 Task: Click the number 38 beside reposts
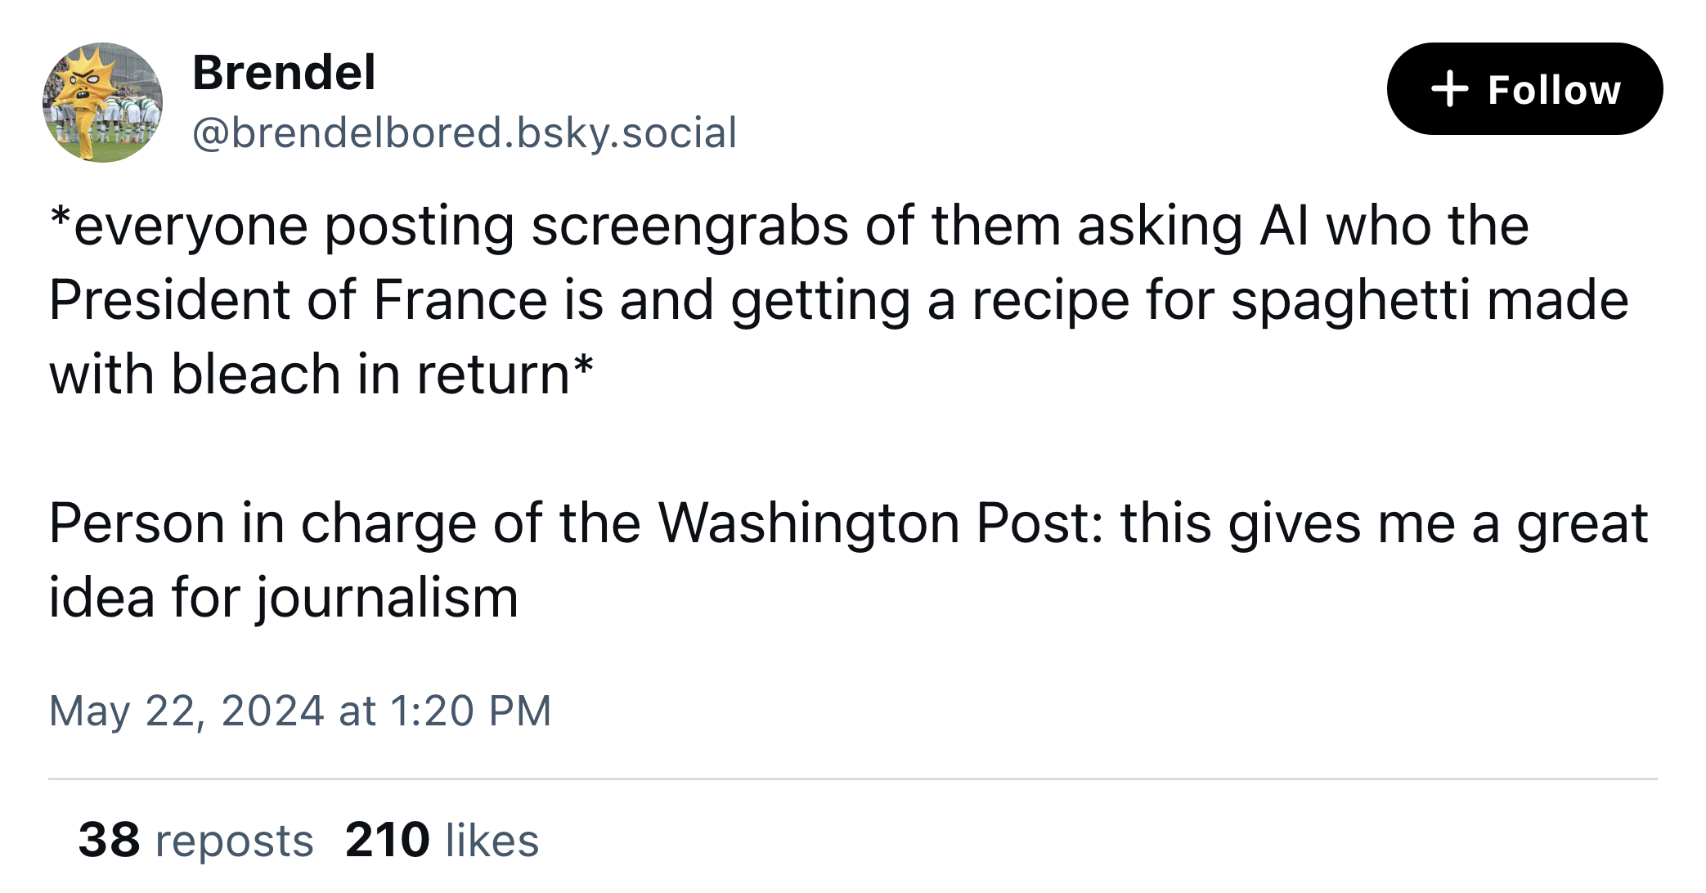[x=110, y=840]
